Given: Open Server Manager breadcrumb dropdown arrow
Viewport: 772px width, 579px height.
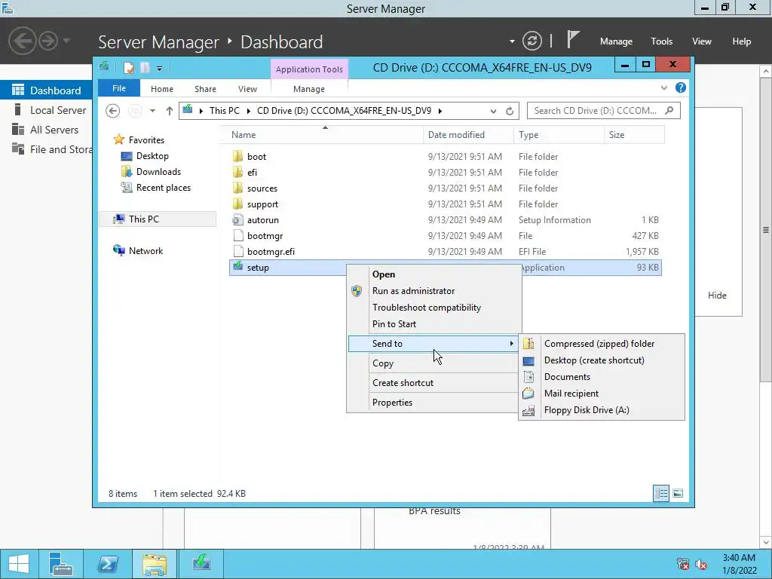Looking at the screenshot, I should coord(512,41).
